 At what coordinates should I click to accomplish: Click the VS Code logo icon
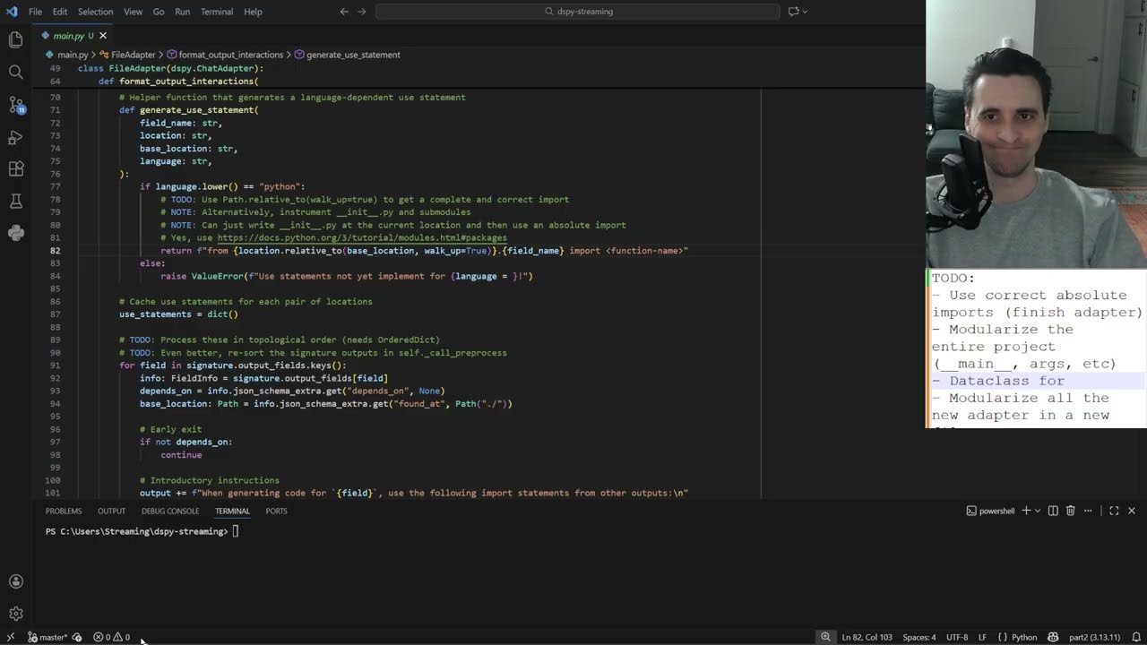click(12, 12)
